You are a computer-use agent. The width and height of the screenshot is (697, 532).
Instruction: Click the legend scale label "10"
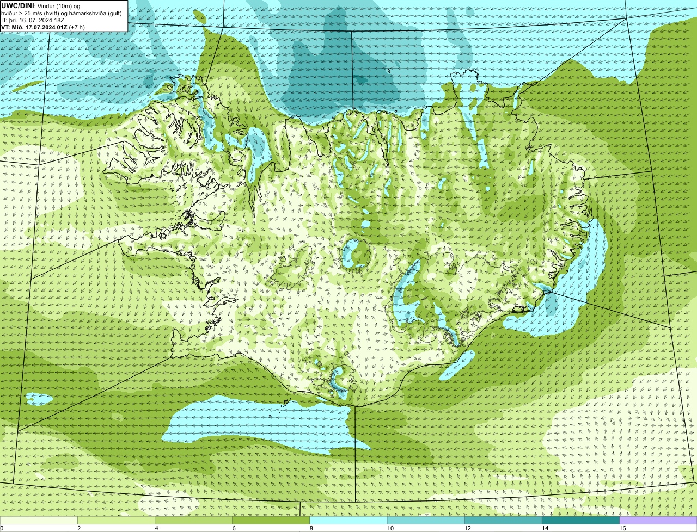(x=390, y=528)
